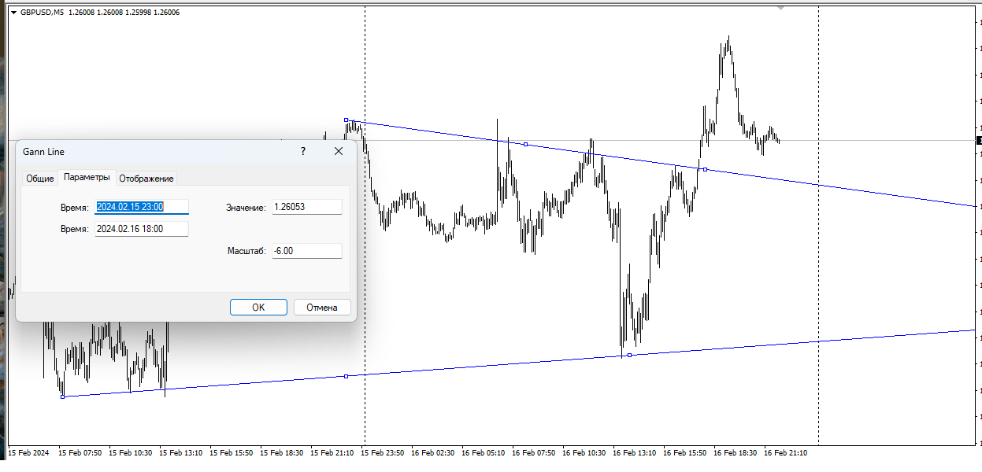Click the 16 Feb 18:30 time label
This screenshot has width=982, height=472.
735,453
